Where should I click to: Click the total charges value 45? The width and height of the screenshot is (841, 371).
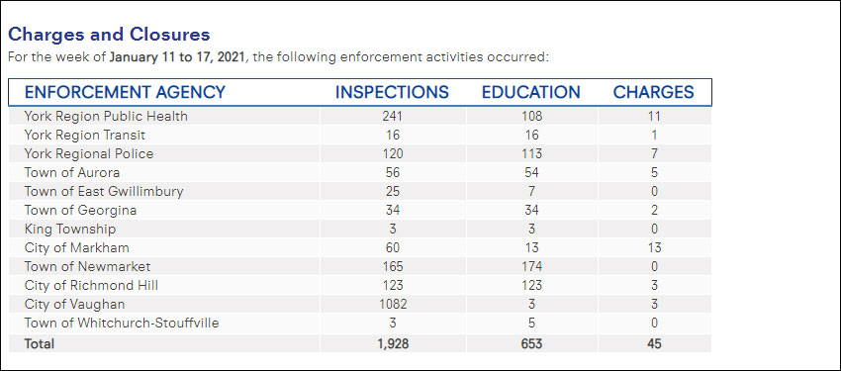click(x=654, y=343)
